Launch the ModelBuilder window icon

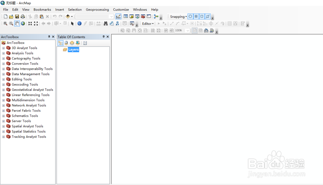(x=156, y=16)
